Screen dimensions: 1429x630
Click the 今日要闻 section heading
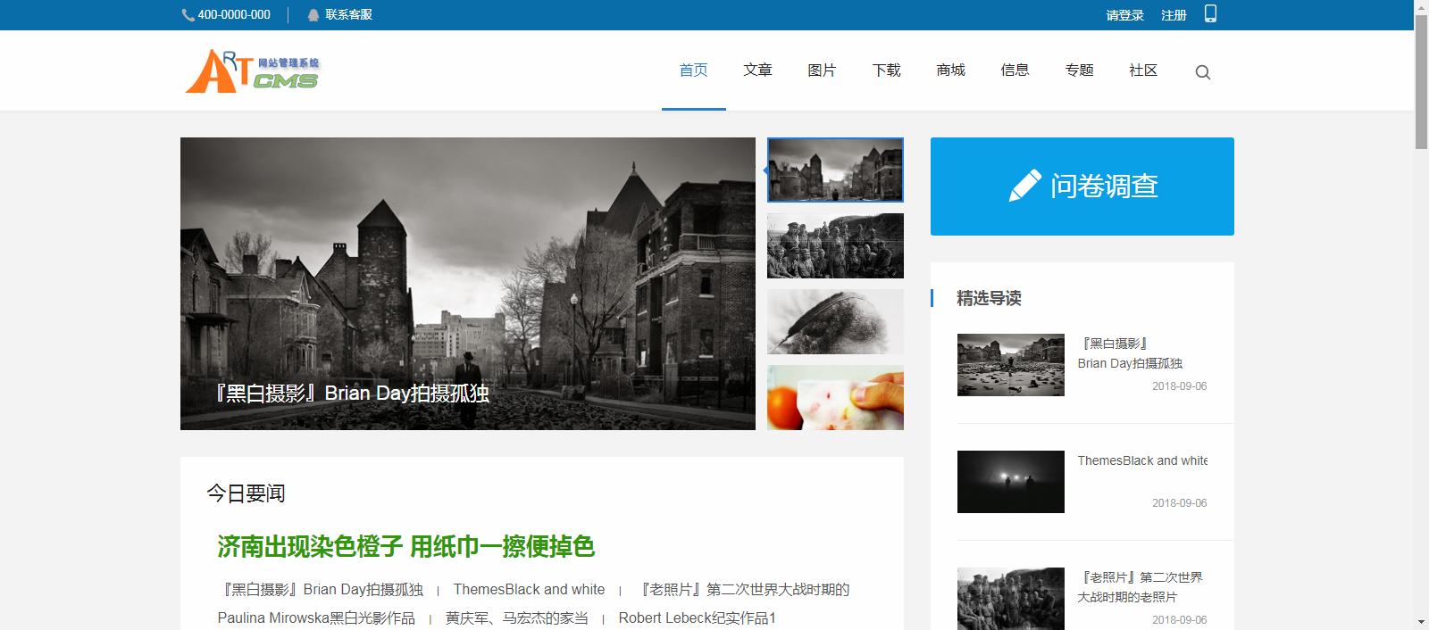[247, 493]
